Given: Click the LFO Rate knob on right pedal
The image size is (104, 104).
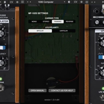Looking at the screenshot, I should click(102, 72).
